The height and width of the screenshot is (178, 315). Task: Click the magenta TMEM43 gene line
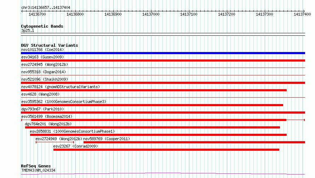(x=163, y=173)
